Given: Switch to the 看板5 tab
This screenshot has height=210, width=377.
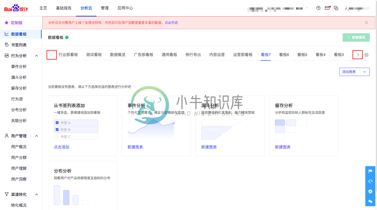Looking at the screenshot, I should (302, 55).
